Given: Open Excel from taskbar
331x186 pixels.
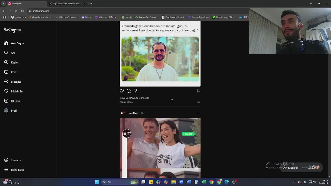Looking at the screenshot, I should 204,182.
